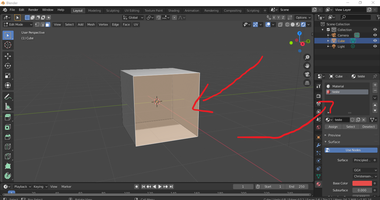Open the Edit Mode dropdown

[18, 25]
